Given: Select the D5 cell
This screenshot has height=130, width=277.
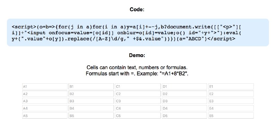Looking at the screenshot, I should [x=185, y=116].
